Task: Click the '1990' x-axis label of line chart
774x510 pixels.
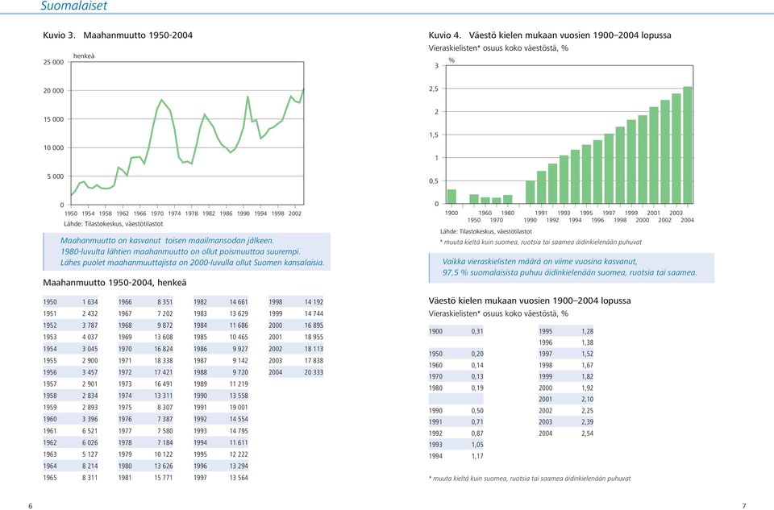Action: tap(243, 214)
